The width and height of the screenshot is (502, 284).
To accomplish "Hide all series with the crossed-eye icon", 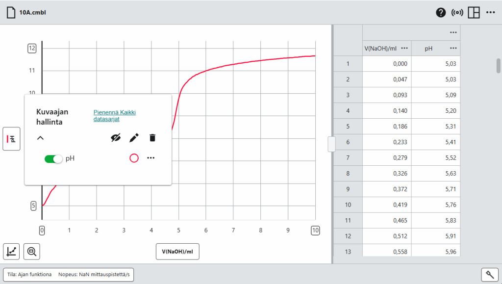I will click(116, 138).
